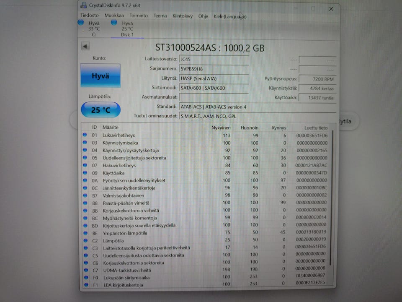Click the status dot for C6 Korjauskelvottomia sektoreita
Screen dimensions: 402x302
tap(86, 263)
